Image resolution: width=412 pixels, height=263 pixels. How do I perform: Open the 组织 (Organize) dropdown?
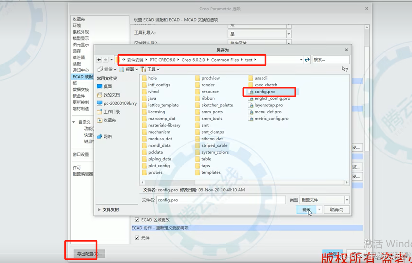(107, 69)
